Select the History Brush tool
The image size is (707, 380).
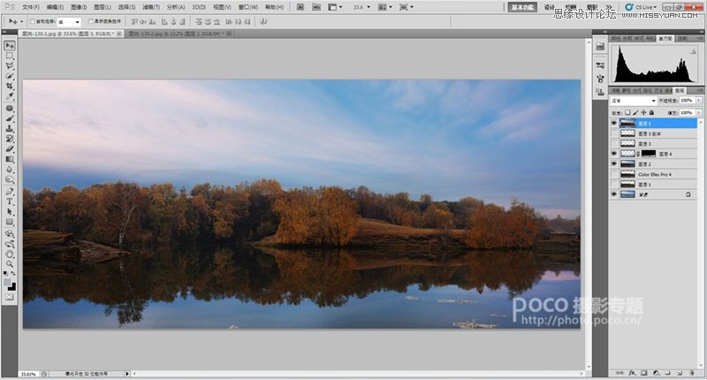click(x=10, y=139)
